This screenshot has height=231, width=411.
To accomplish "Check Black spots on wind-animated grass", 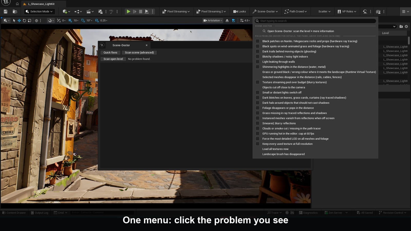I will click(257, 46).
